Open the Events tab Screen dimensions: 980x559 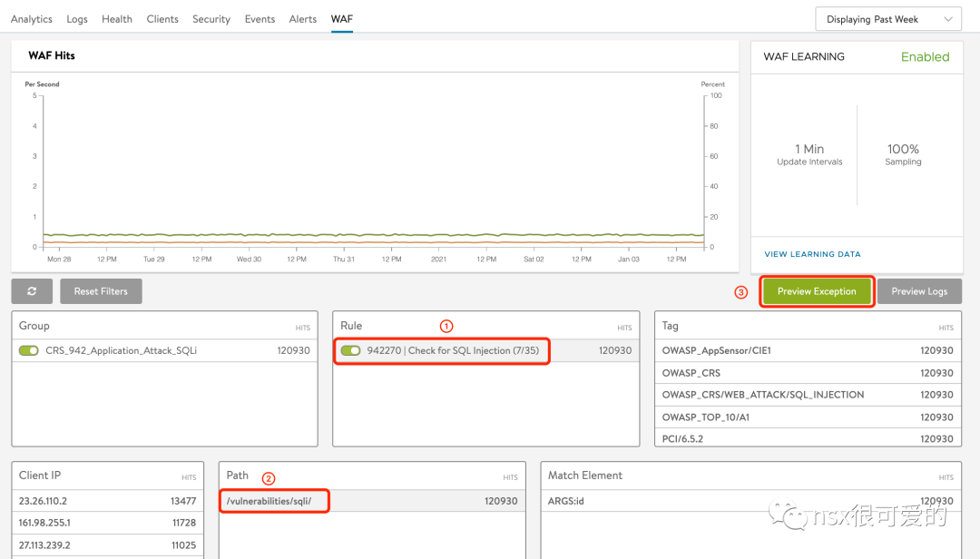pos(260,19)
